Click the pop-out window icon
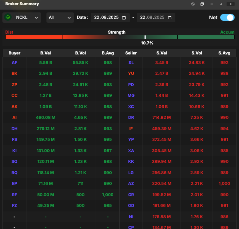This screenshot has height=229, width=239. [202, 4]
